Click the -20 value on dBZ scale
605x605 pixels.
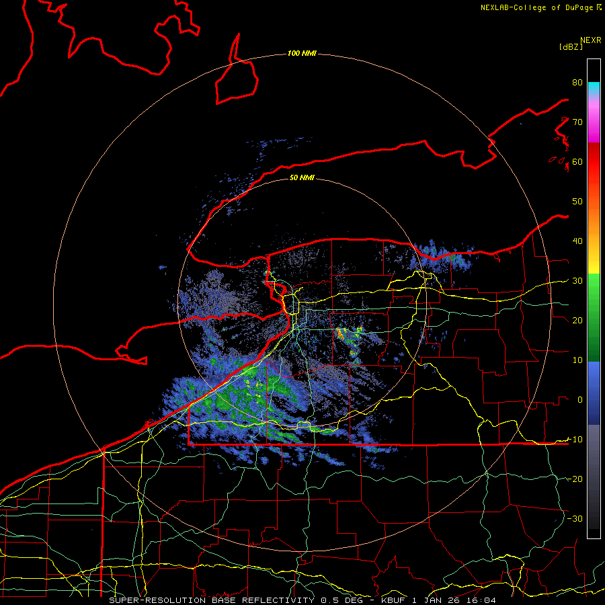575,479
